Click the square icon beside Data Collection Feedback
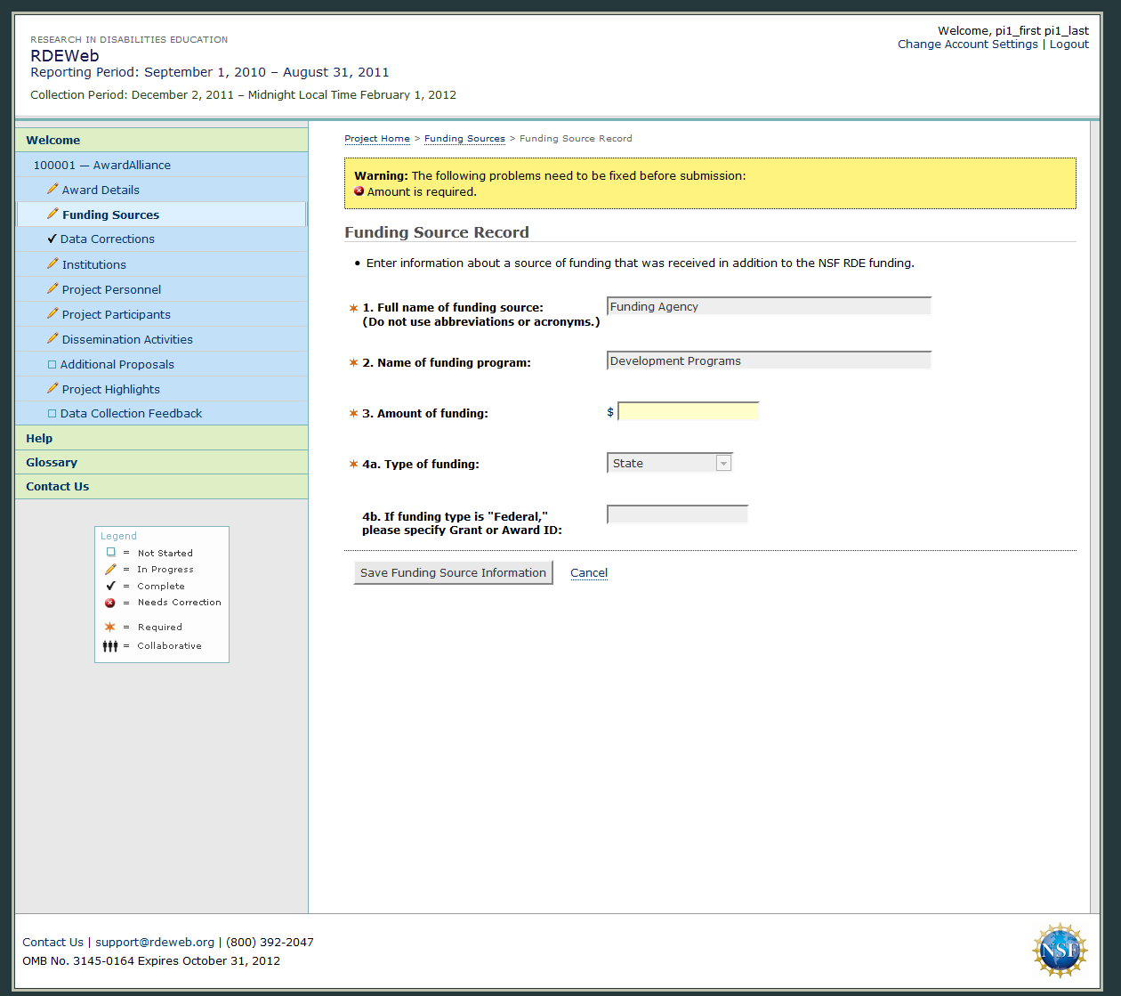Viewport: 1121px width, 996px height. (x=52, y=413)
